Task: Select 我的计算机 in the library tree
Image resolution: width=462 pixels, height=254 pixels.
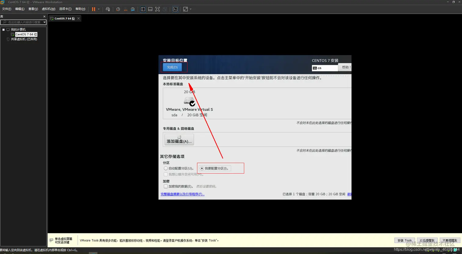Action: point(18,30)
